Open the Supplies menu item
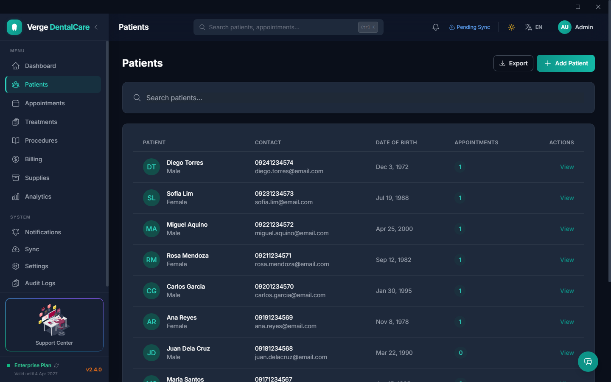611x382 pixels. point(53,178)
